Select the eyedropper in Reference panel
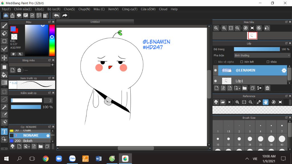 (x=259, y=102)
